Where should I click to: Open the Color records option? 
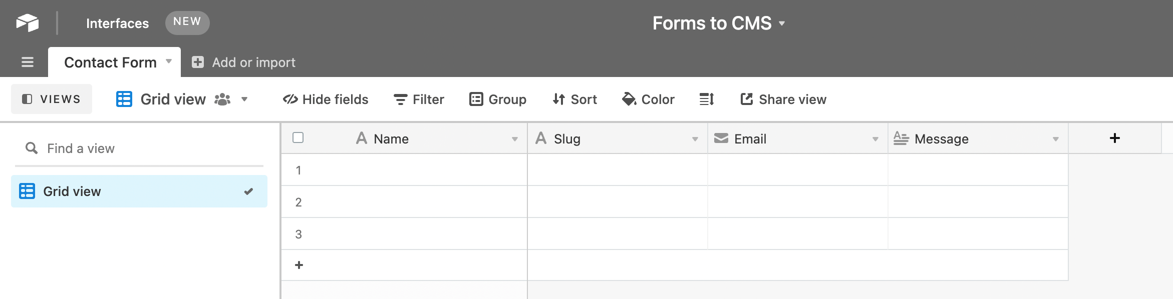click(x=648, y=99)
